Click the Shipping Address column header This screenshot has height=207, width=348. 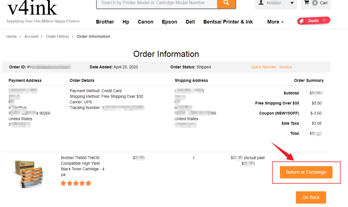[191, 80]
